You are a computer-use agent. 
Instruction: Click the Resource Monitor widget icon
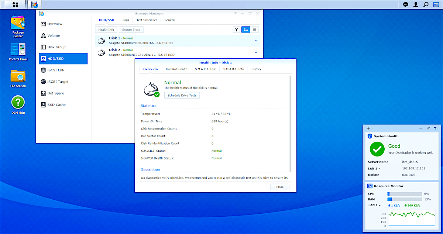click(x=370, y=186)
